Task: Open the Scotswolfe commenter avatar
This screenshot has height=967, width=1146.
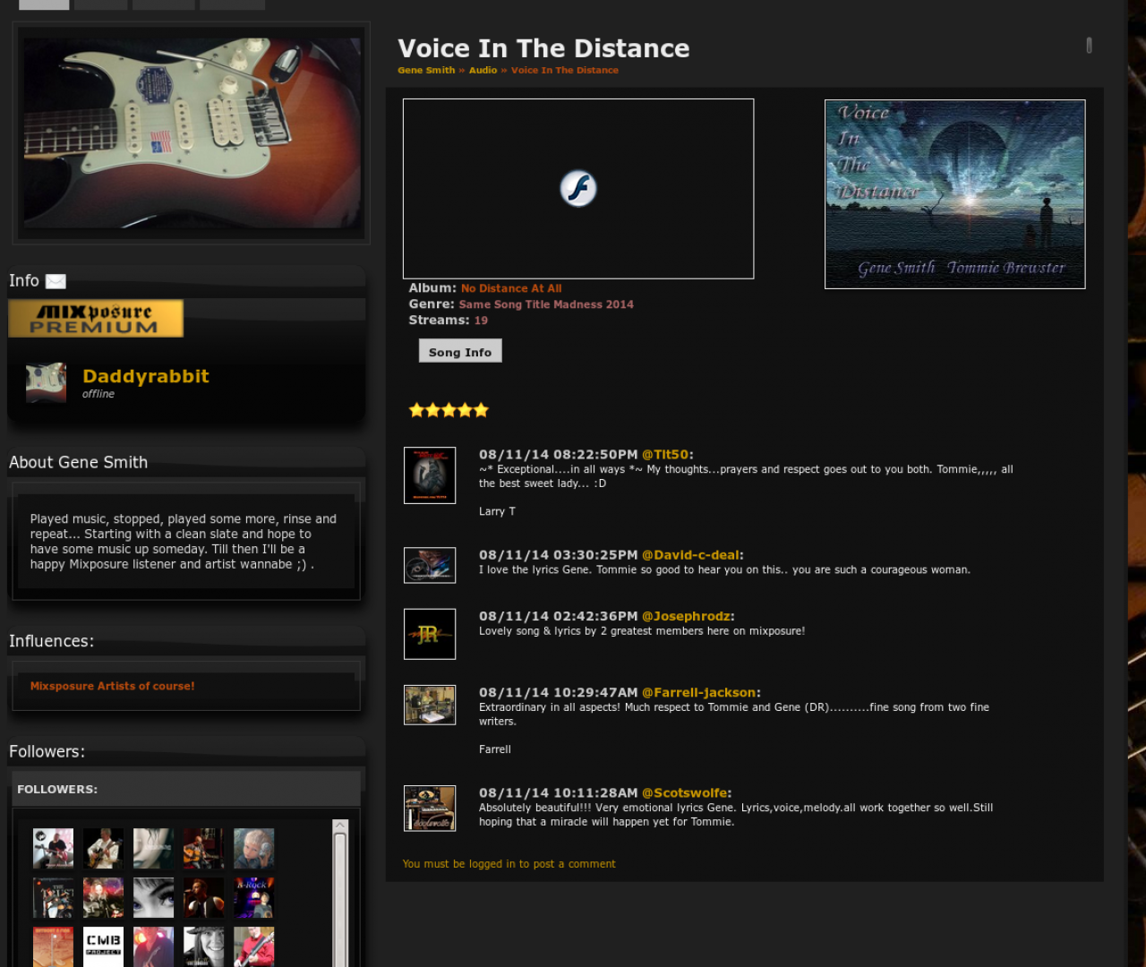Action: 430,809
